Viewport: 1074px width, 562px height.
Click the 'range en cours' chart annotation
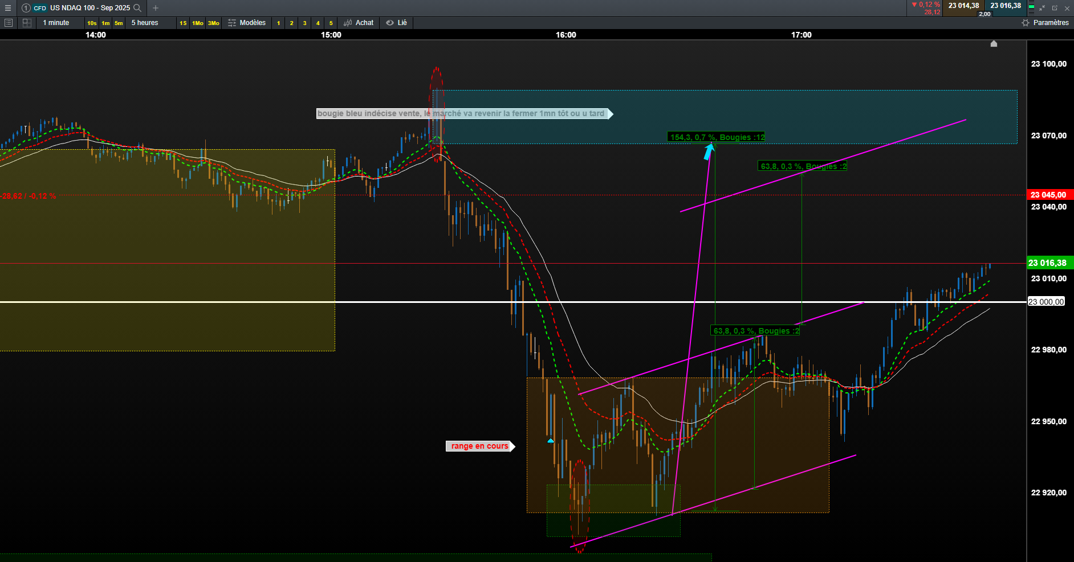tap(480, 446)
